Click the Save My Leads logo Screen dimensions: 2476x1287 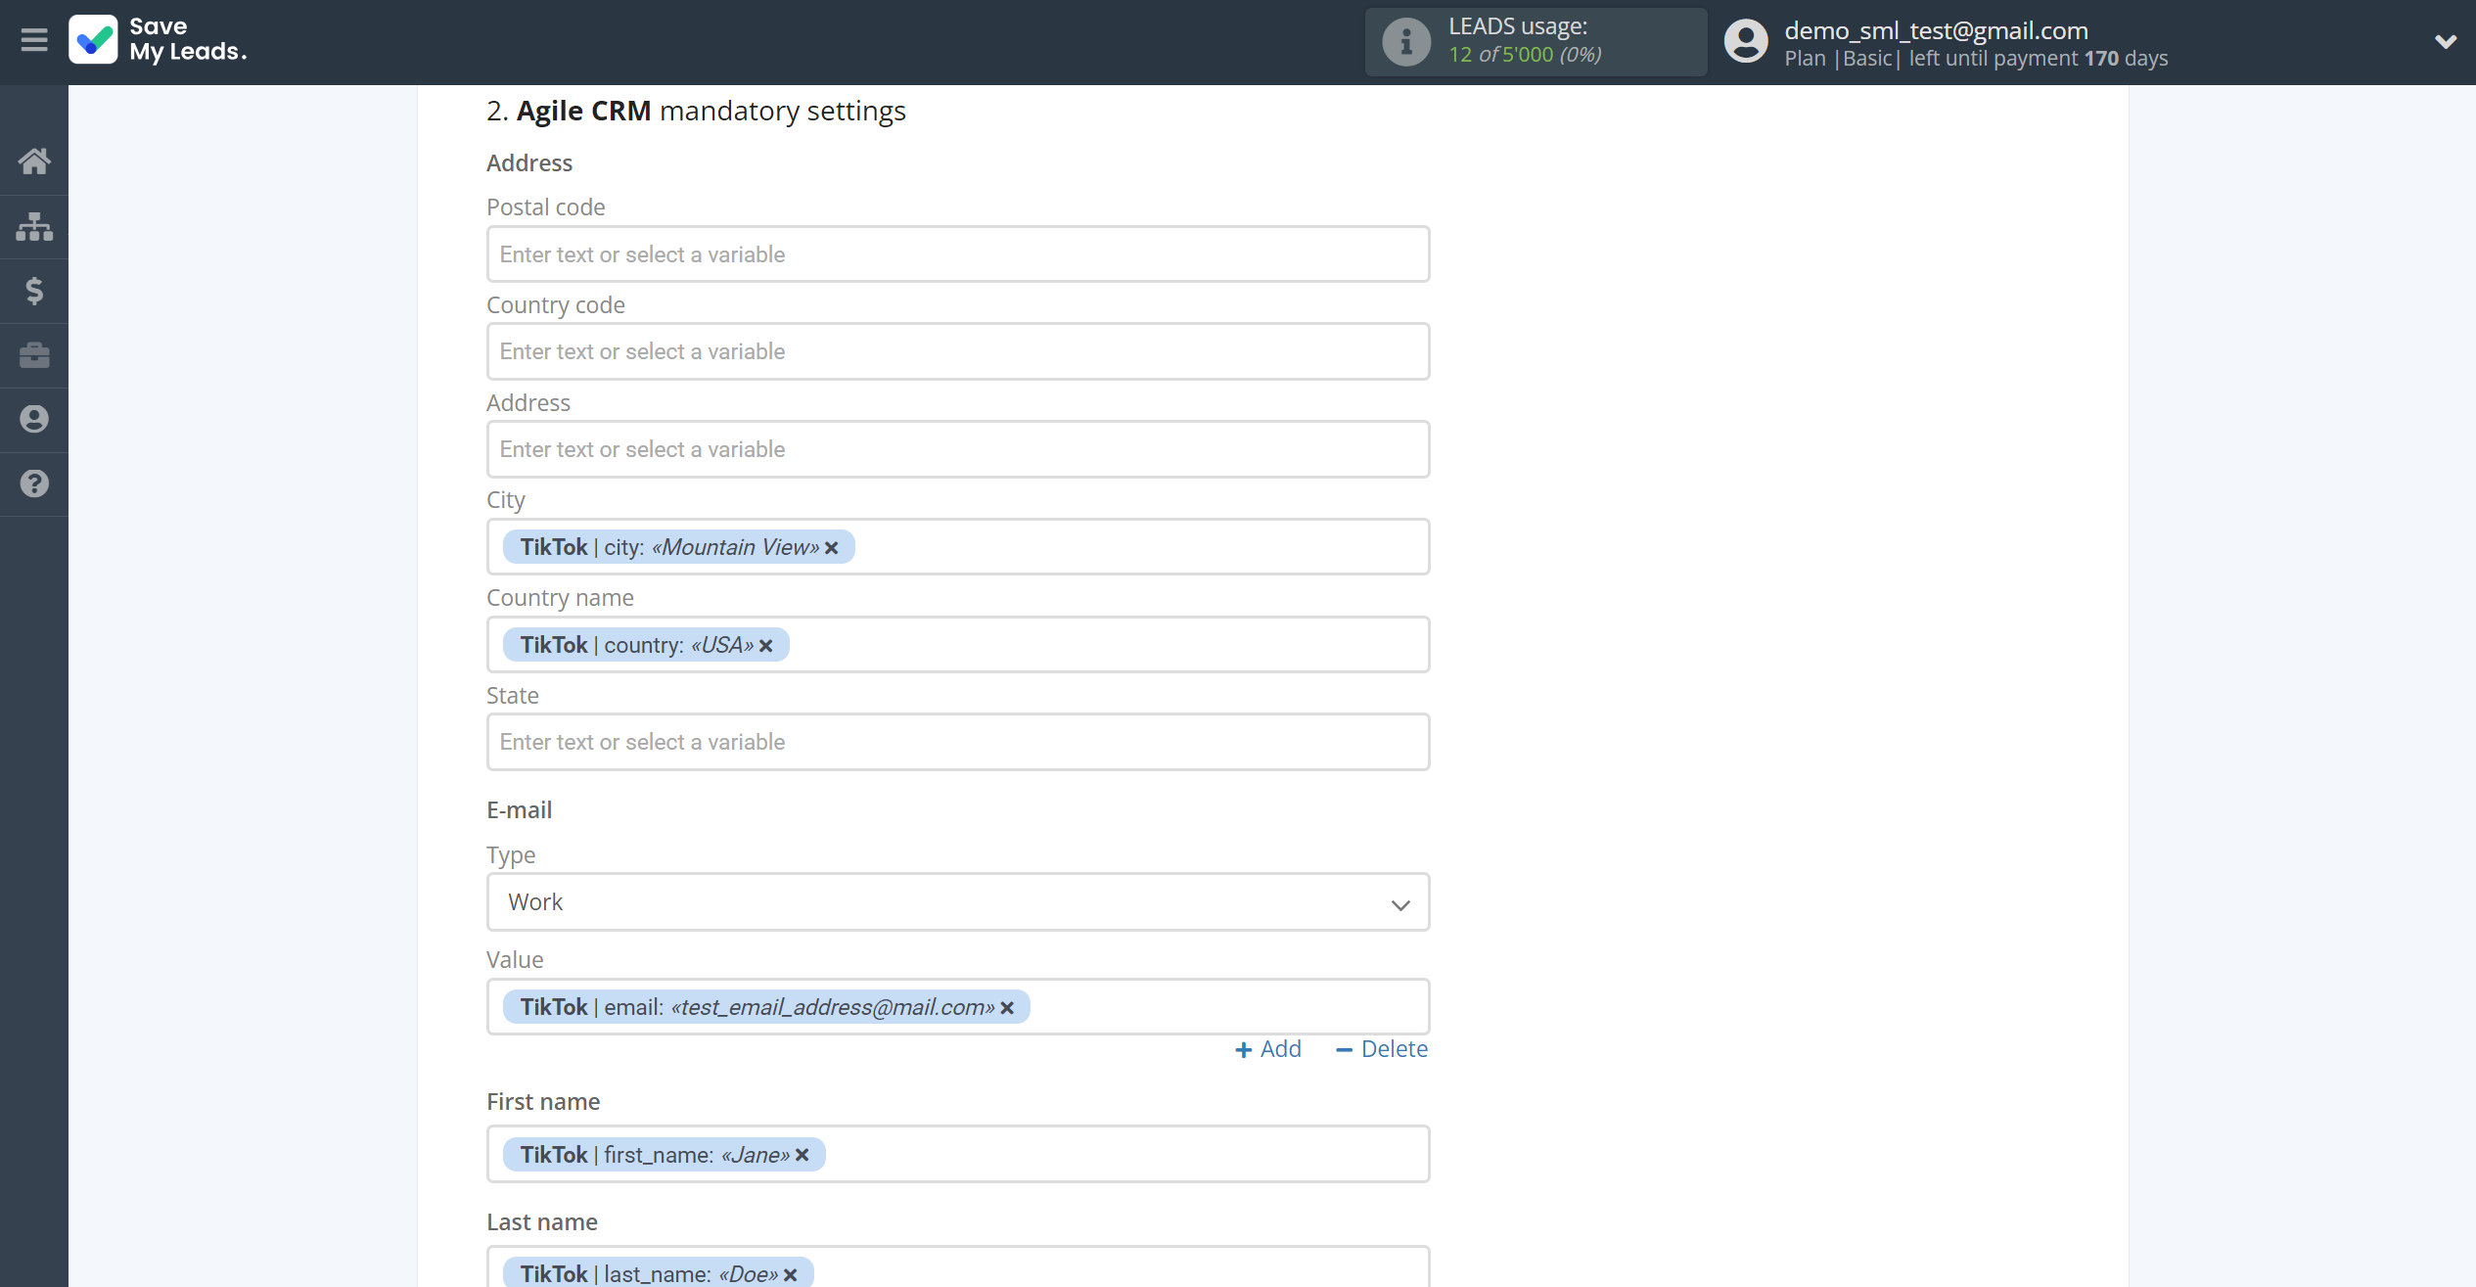[x=158, y=39]
